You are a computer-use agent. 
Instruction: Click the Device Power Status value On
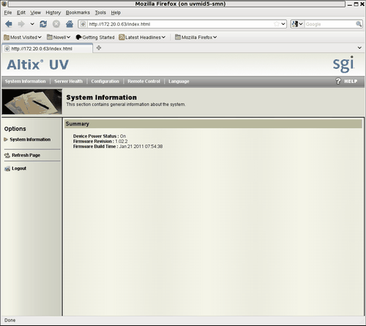click(123, 136)
